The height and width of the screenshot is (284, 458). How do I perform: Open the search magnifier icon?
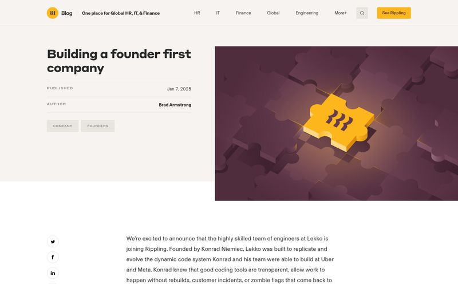pos(362,13)
